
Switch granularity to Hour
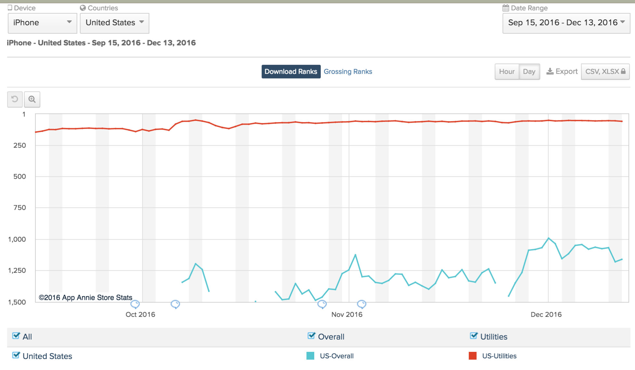pos(507,72)
